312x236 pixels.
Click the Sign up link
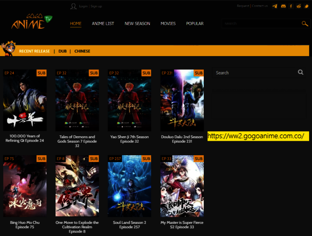point(96,6)
